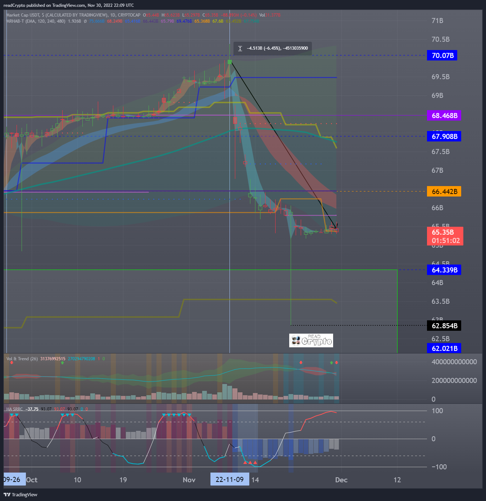Click the measurement tooltip reading −4.513B (−6.45%)

coord(272,48)
